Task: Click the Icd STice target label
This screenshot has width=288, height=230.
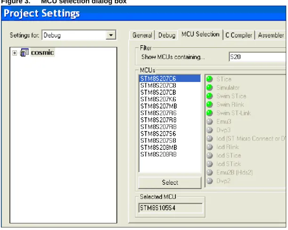Action: (x=229, y=156)
